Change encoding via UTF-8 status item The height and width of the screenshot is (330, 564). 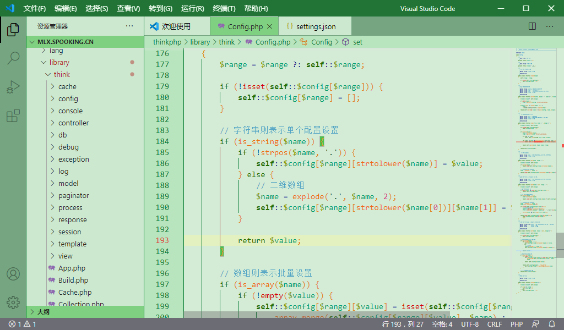click(470, 324)
